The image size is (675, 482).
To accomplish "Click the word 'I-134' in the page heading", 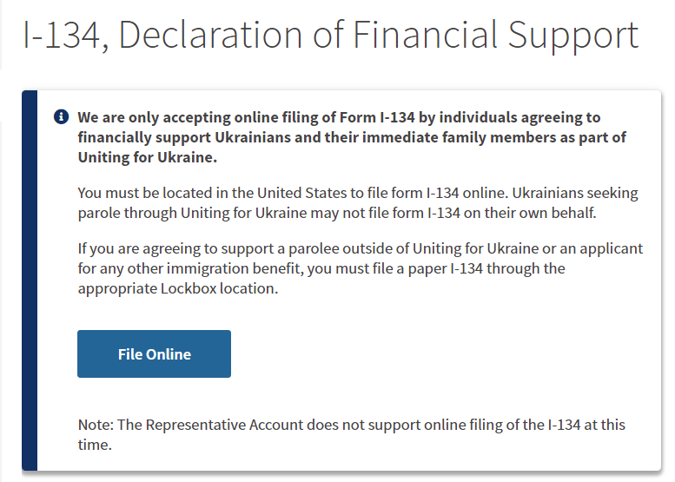I will (63, 36).
